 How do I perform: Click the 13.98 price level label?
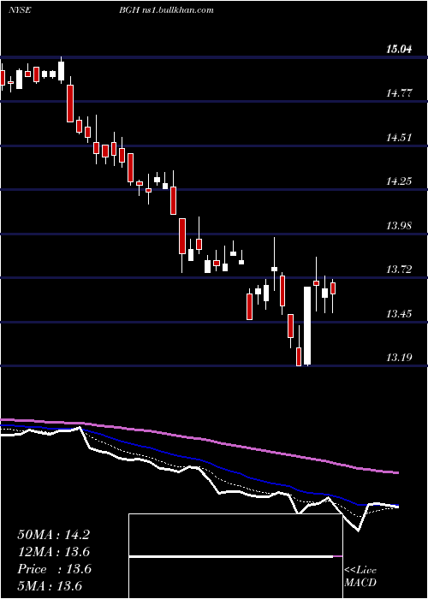[x=400, y=225]
